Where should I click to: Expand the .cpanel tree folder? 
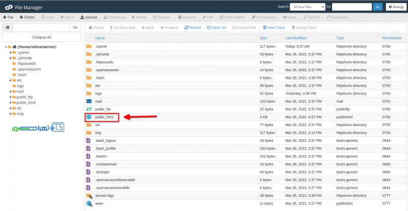[x=10, y=52]
